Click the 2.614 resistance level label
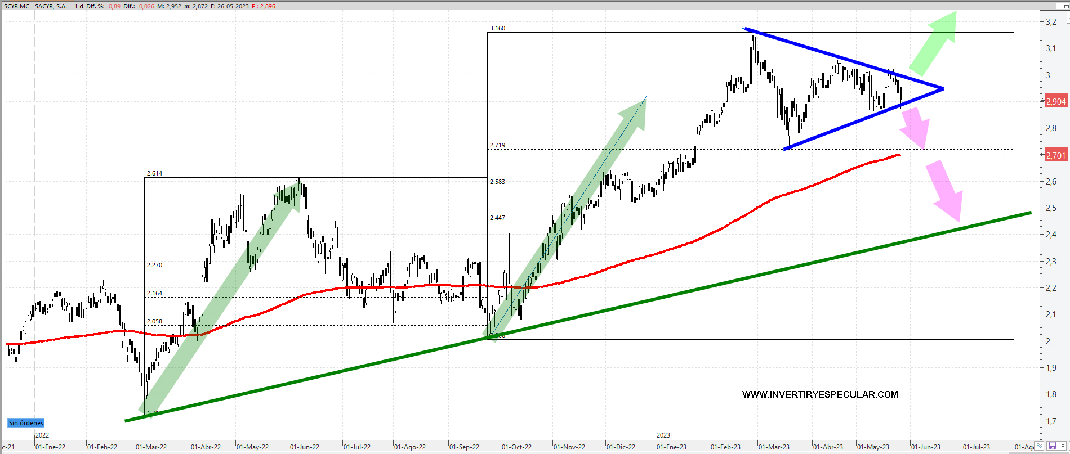1070x454 pixels. tap(154, 173)
